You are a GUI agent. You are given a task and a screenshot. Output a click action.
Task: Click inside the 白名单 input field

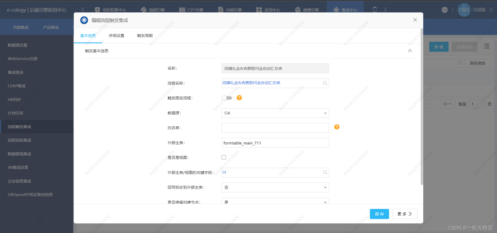point(275,128)
